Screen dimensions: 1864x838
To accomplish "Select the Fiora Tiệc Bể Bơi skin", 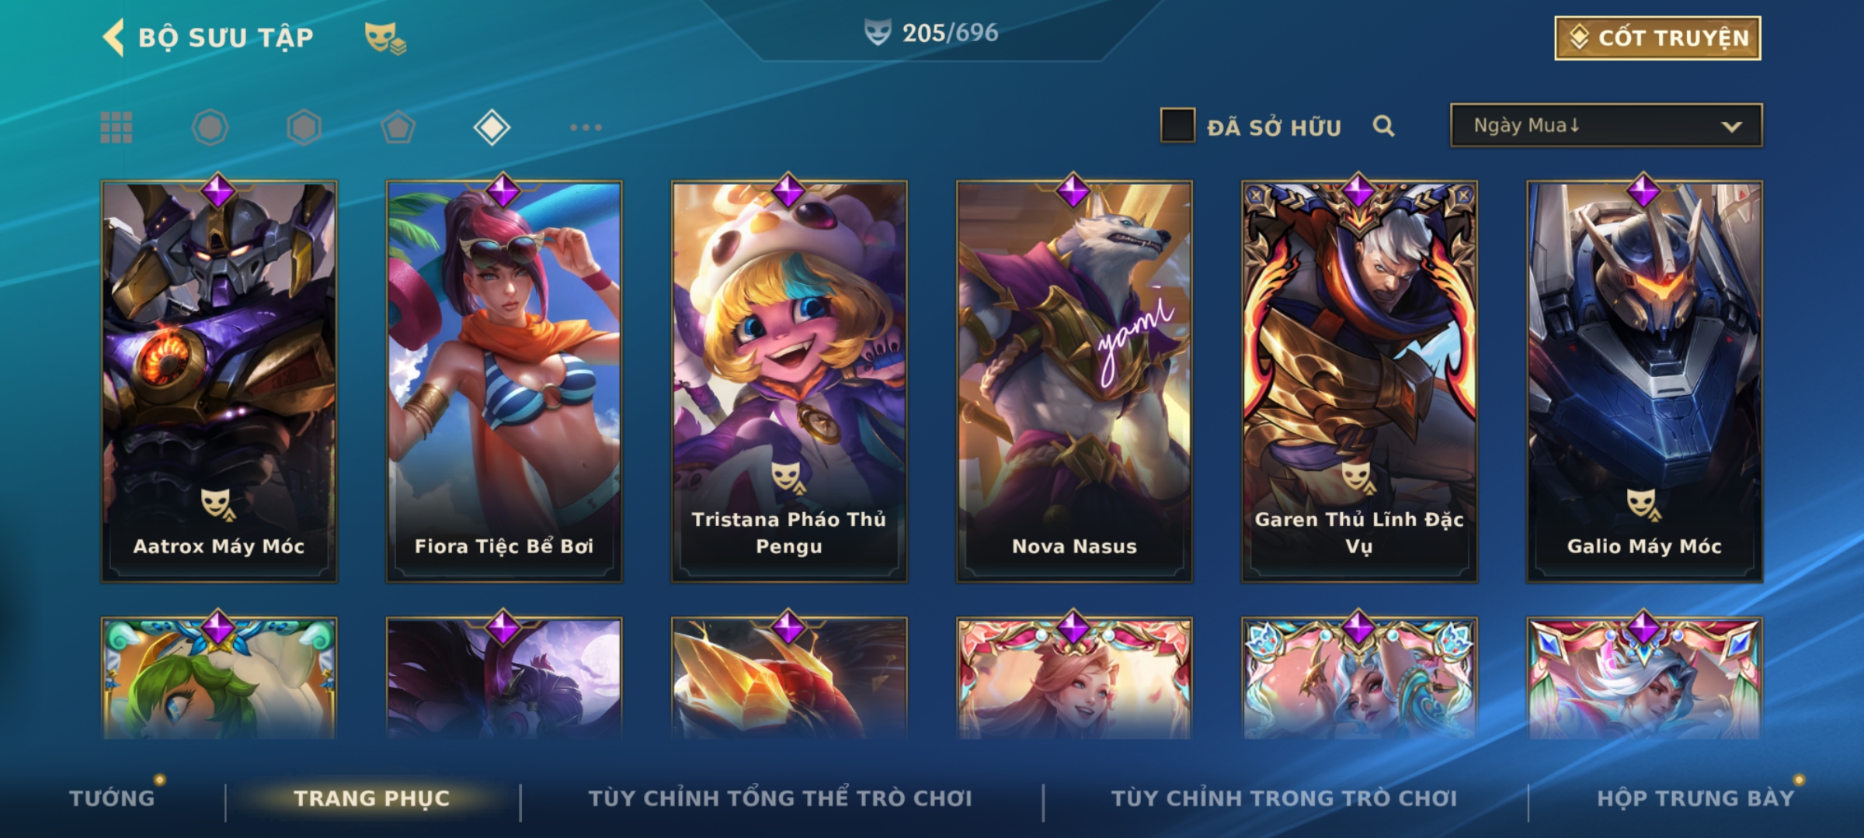I will 504,381.
